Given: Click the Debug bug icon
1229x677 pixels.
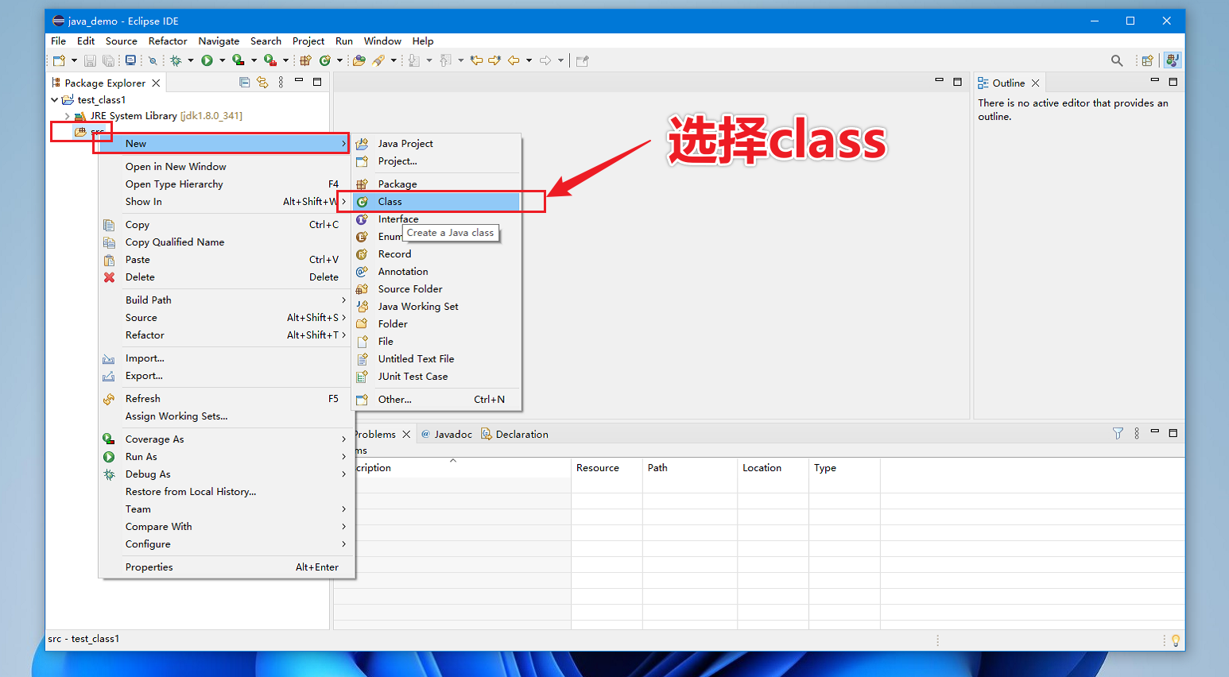Looking at the screenshot, I should (x=176, y=60).
